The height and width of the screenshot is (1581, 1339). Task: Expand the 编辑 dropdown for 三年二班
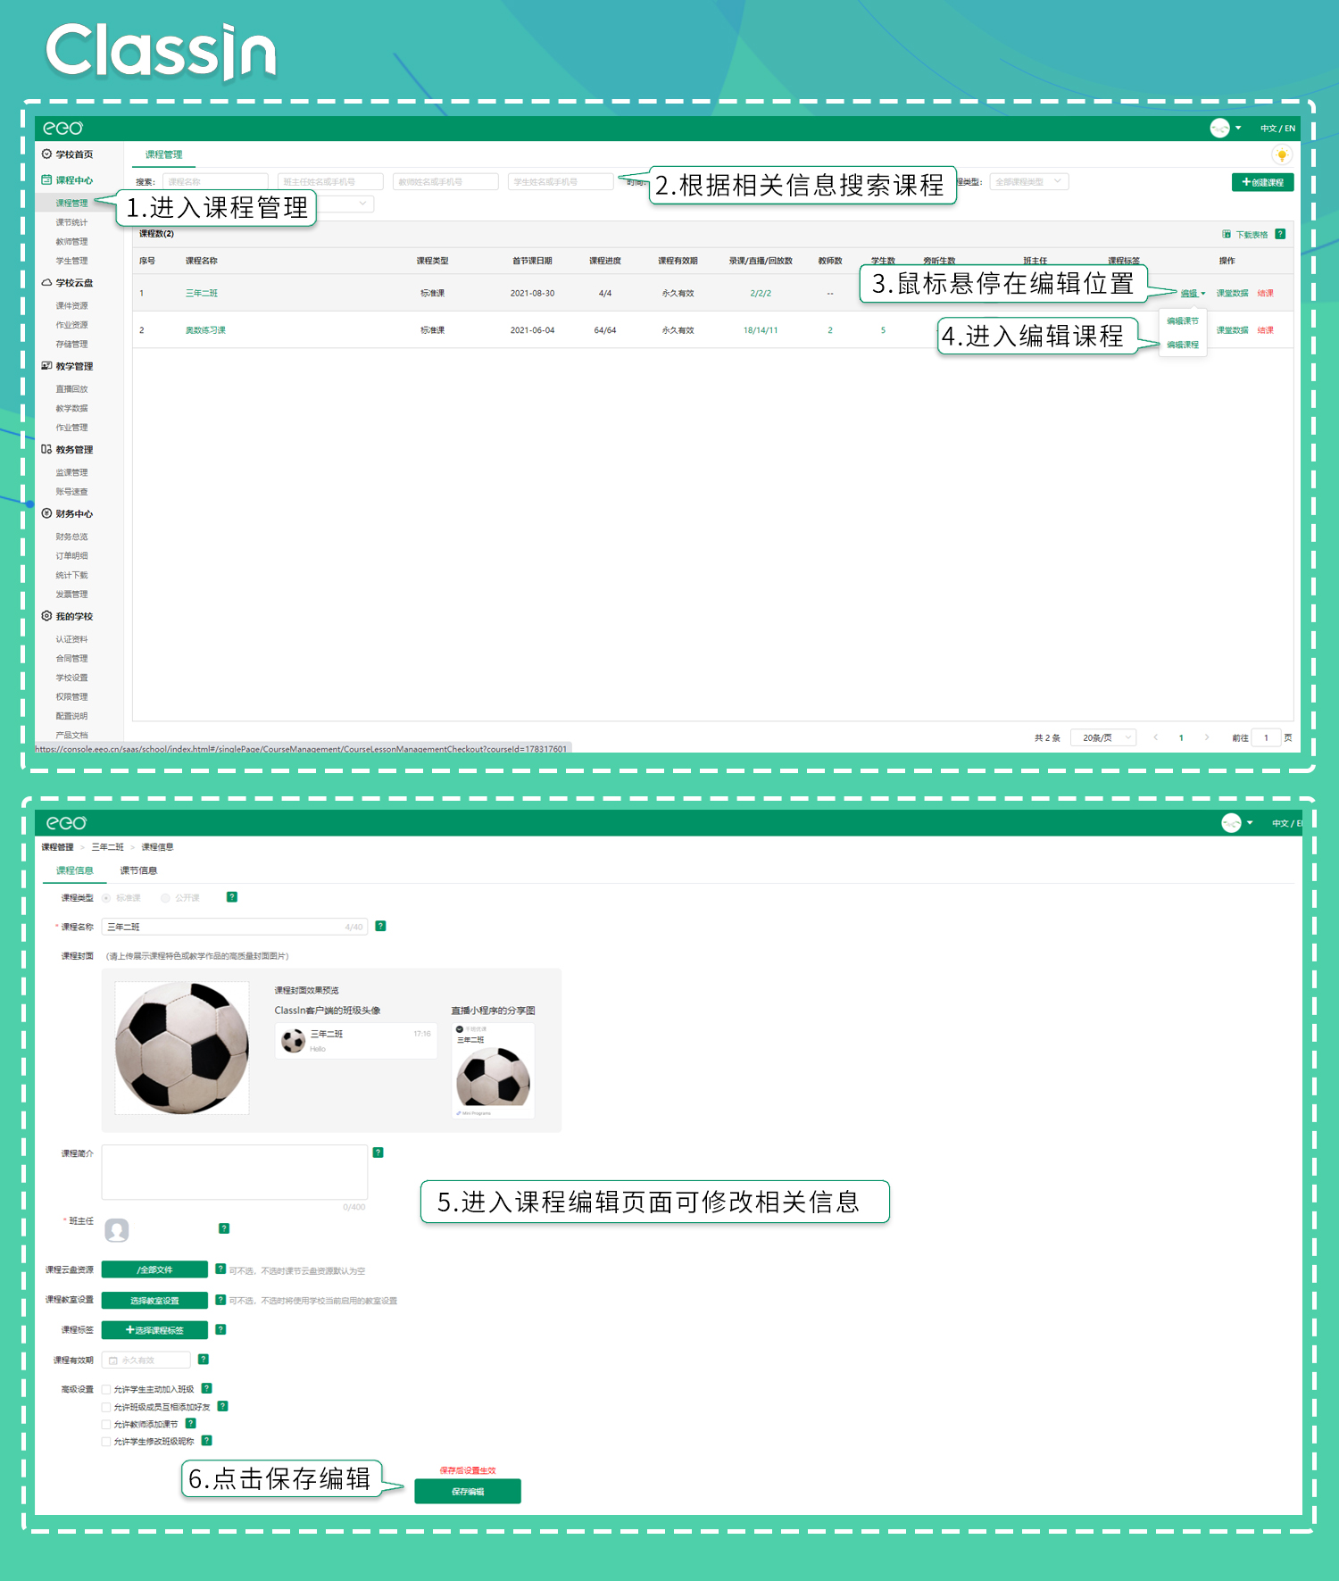1193,293
